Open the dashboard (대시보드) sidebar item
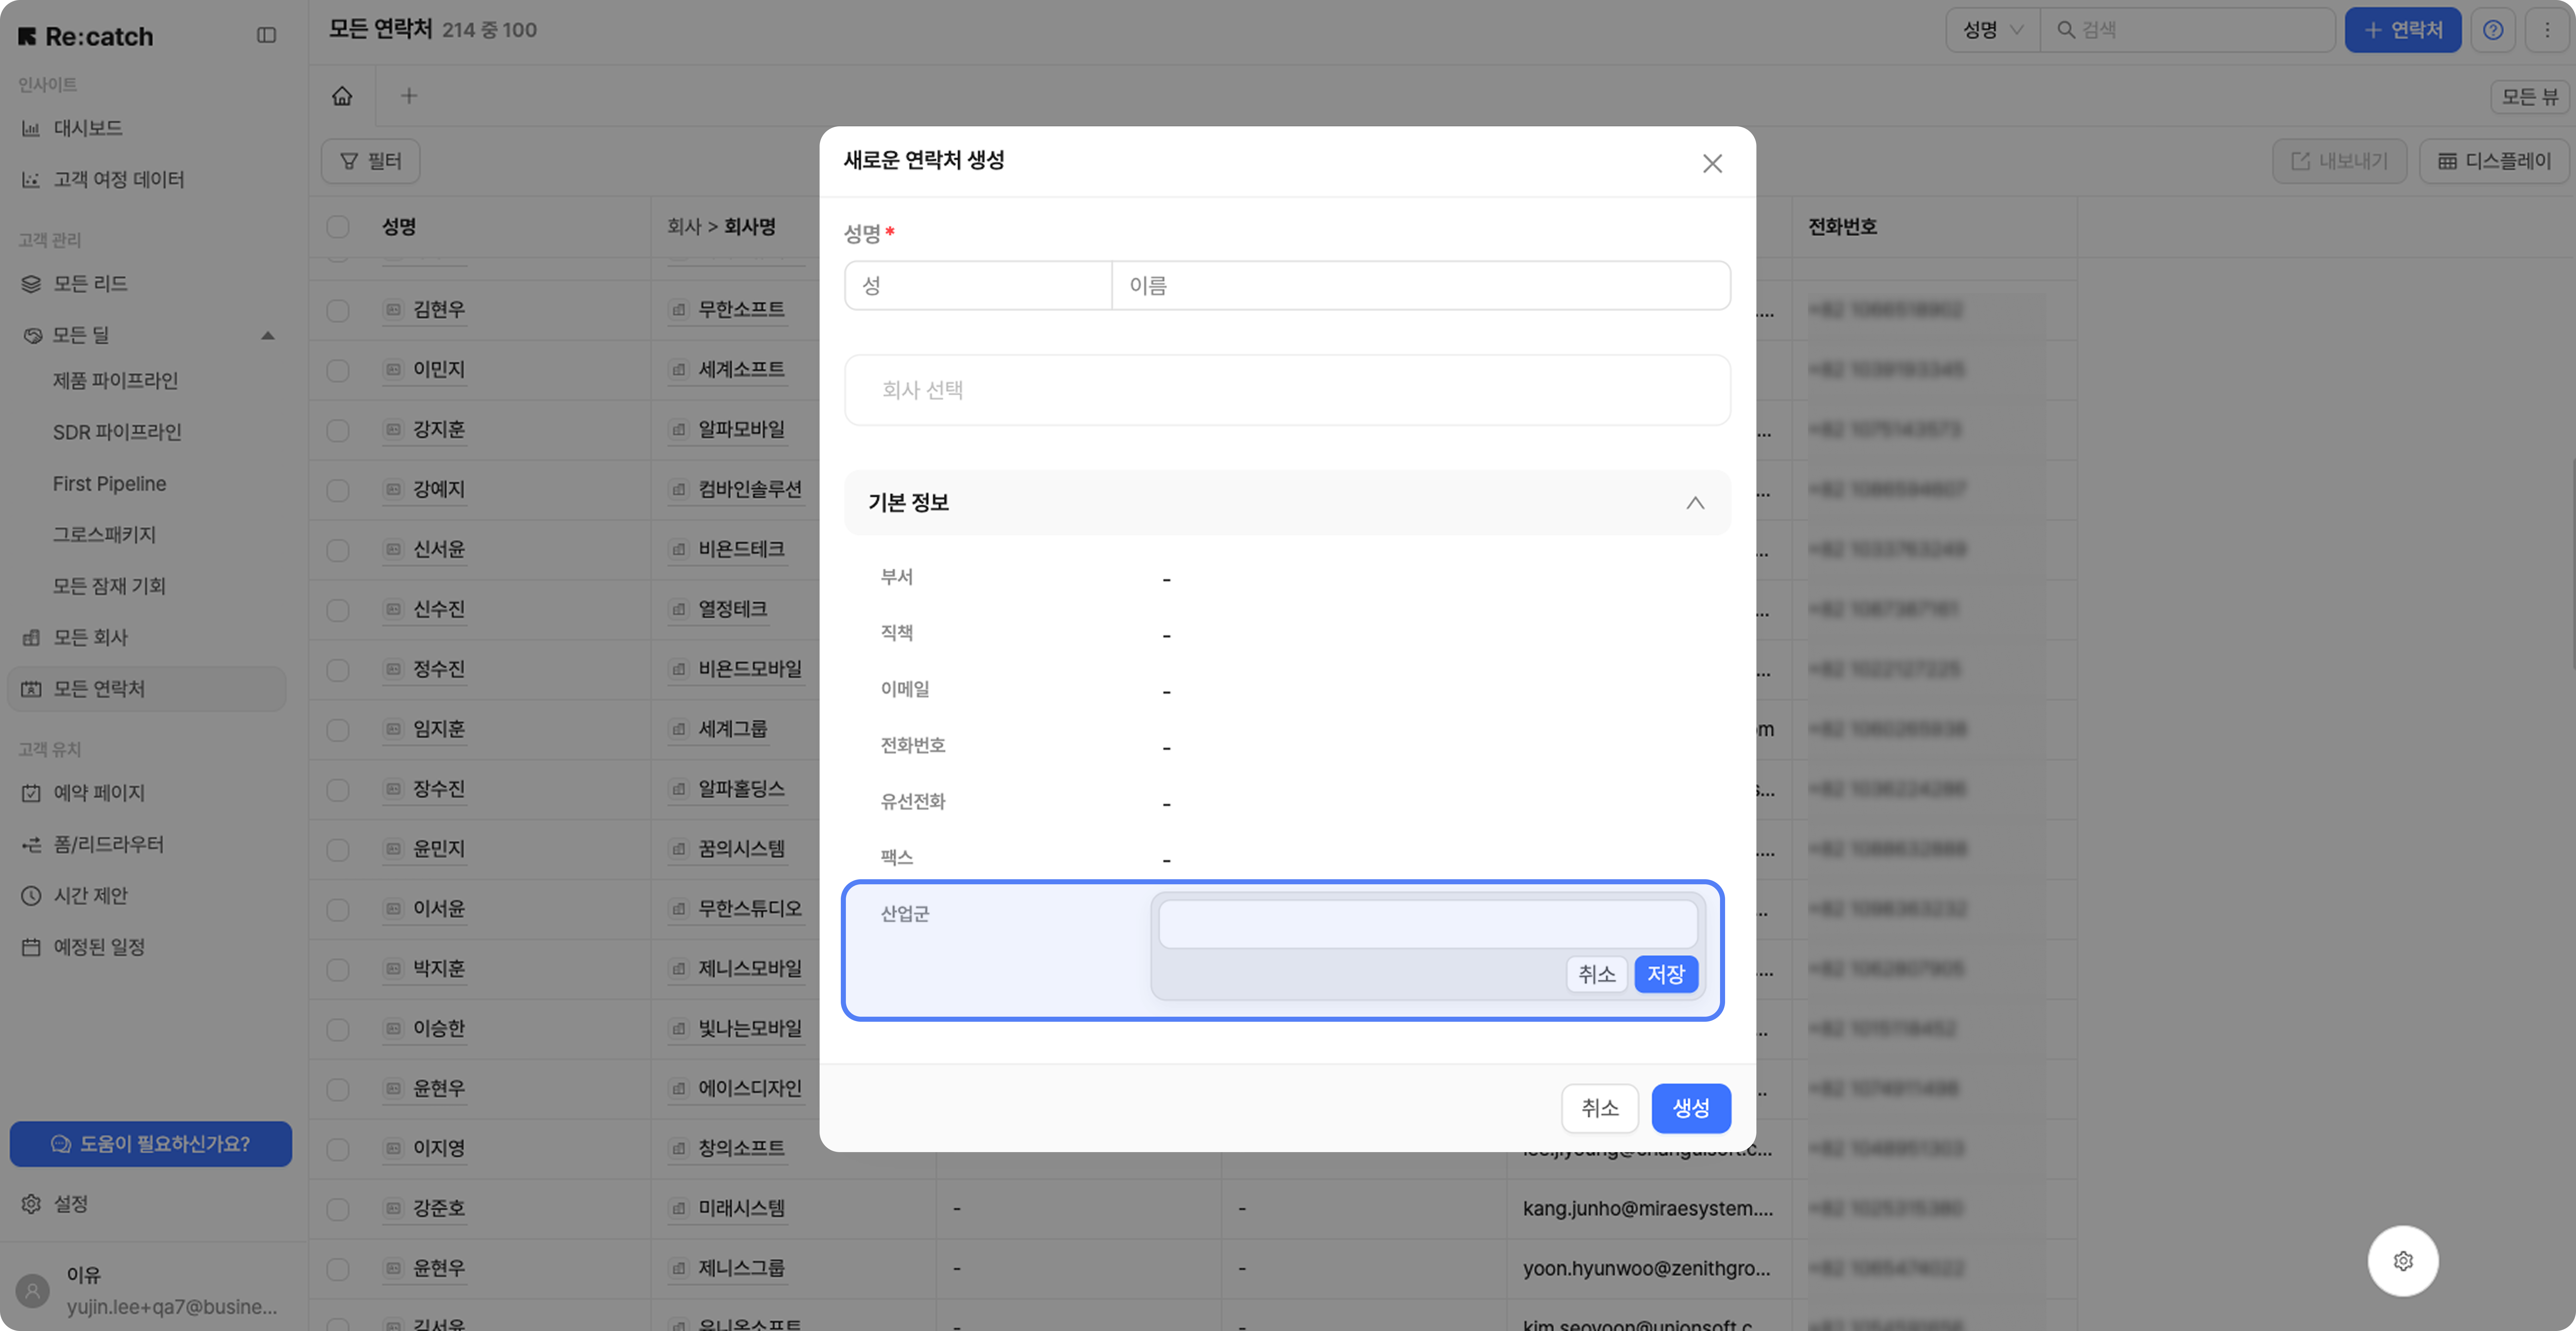 (x=88, y=128)
